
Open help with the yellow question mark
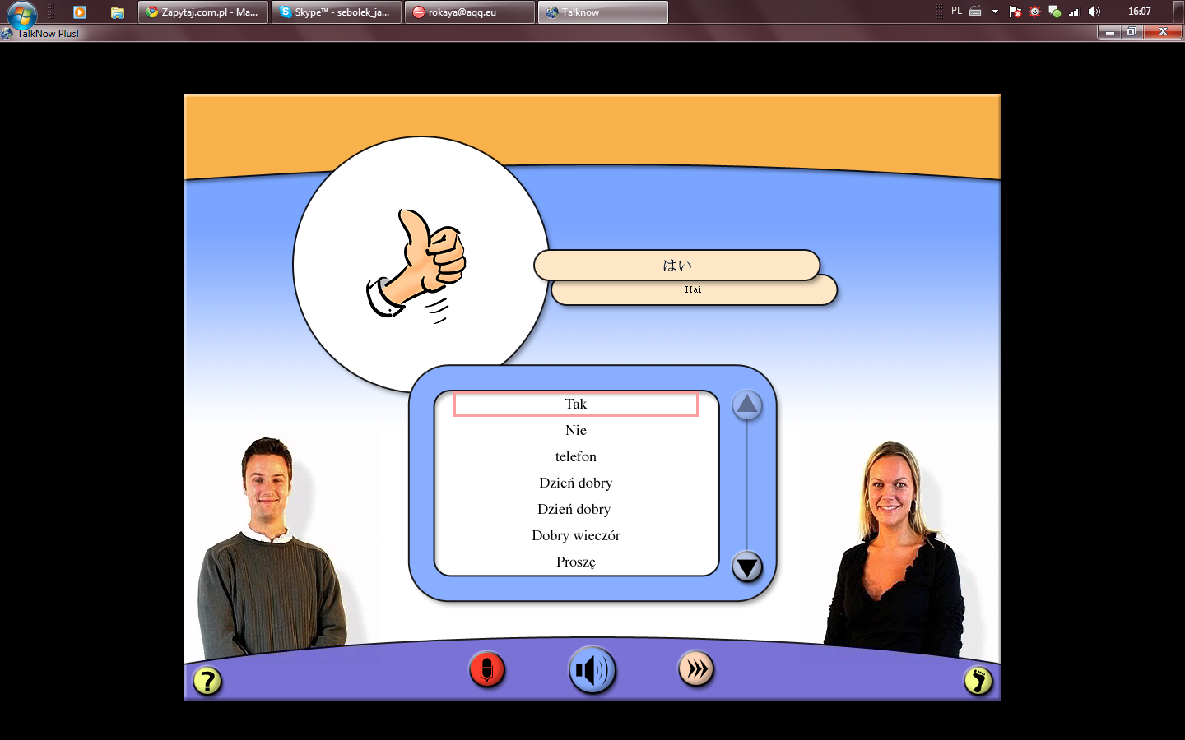pos(207,681)
